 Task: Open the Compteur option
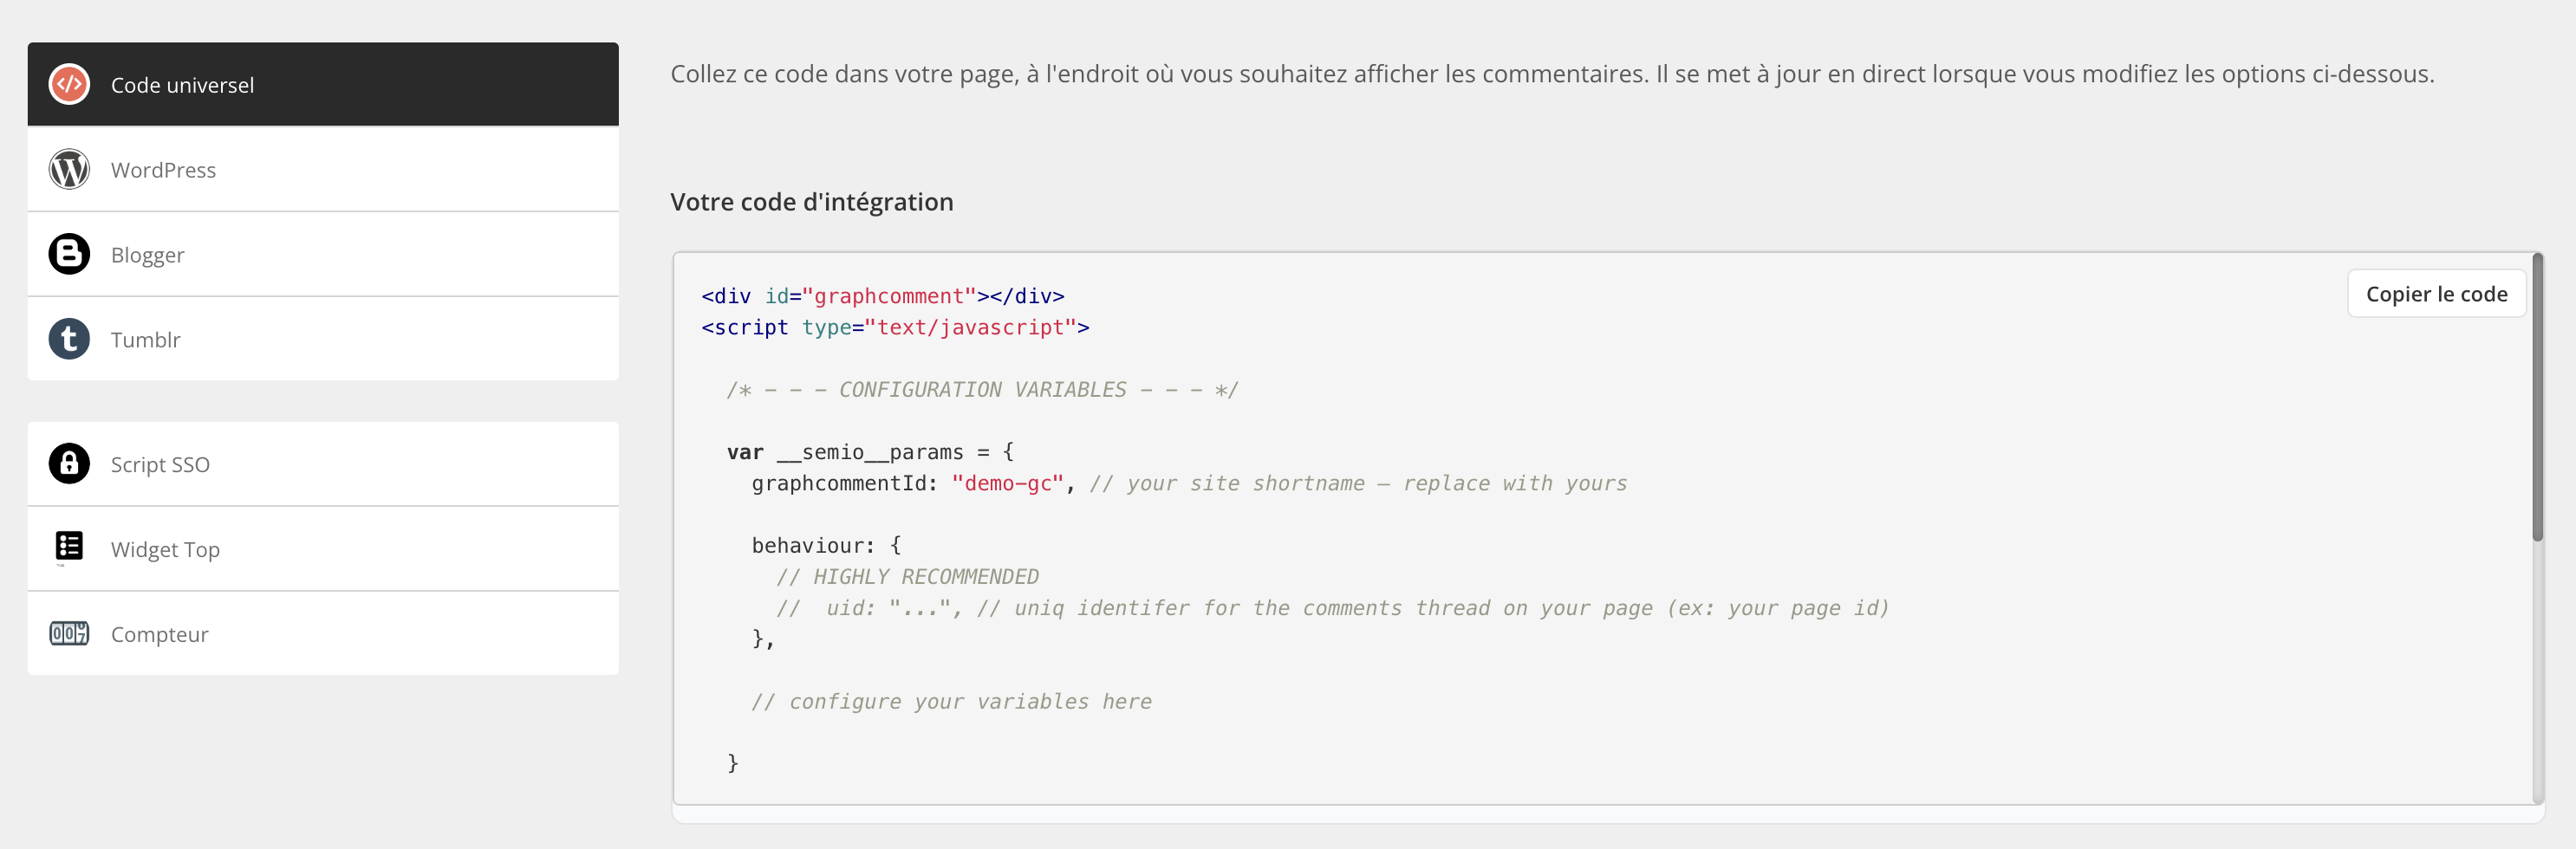tap(323, 633)
